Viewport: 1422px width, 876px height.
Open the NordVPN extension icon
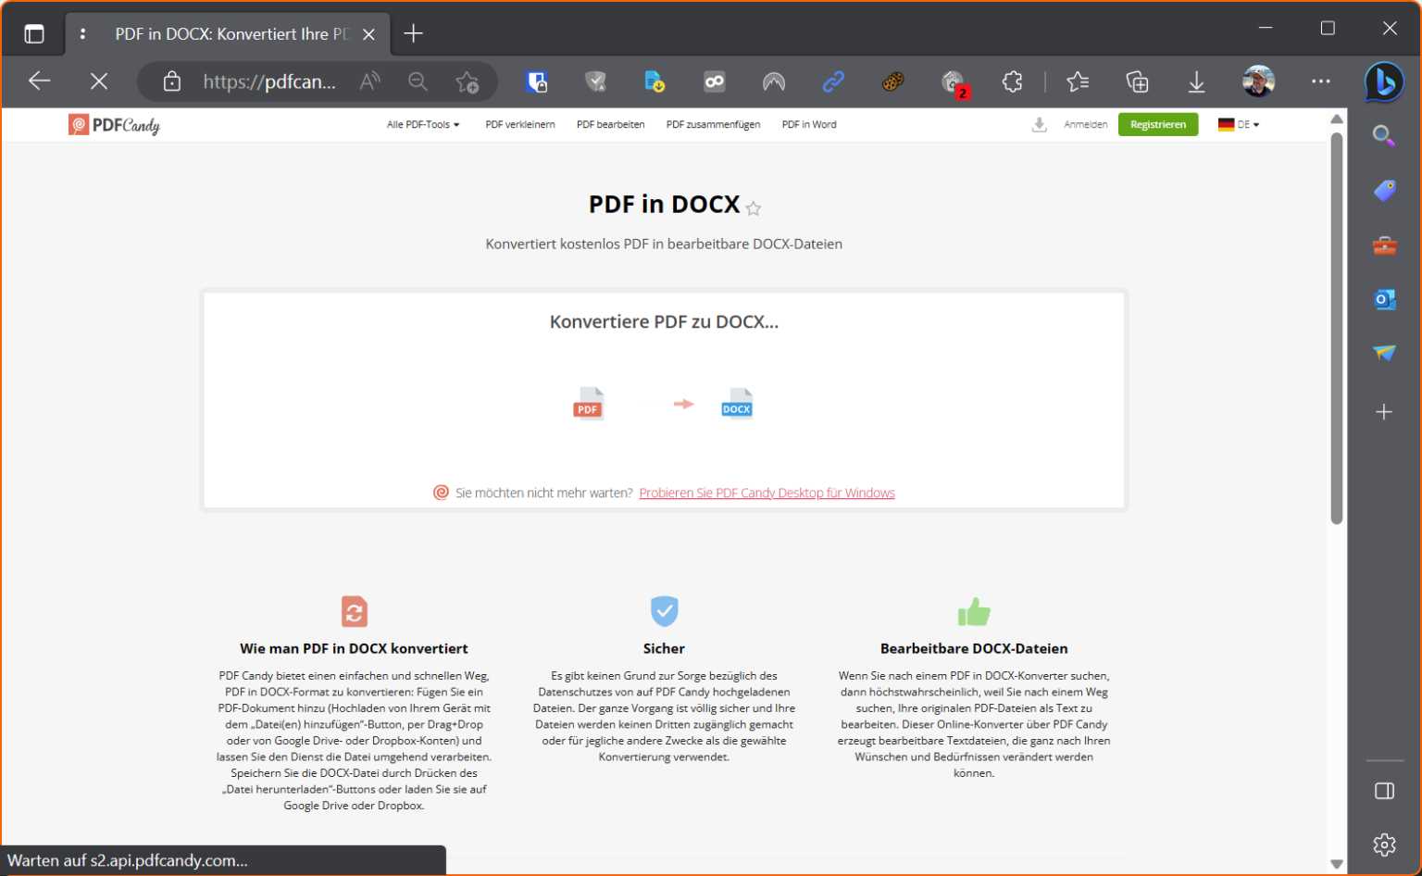coord(773,81)
